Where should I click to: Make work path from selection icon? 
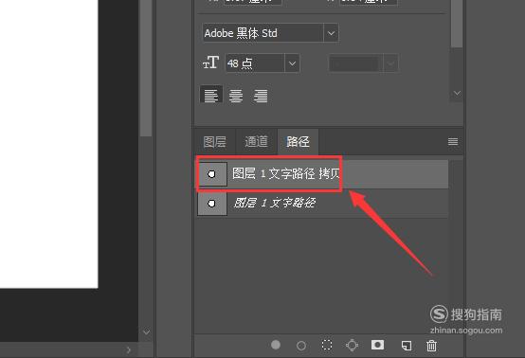pos(352,345)
